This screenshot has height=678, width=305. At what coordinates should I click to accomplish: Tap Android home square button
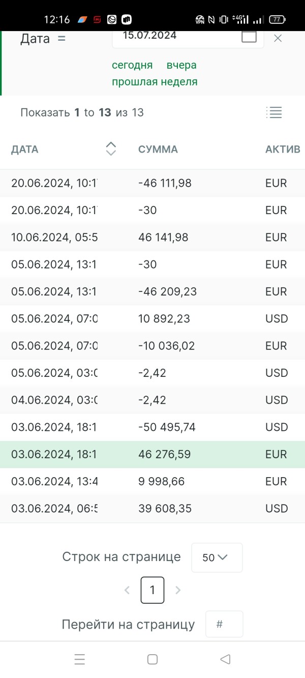pyautogui.click(x=152, y=659)
